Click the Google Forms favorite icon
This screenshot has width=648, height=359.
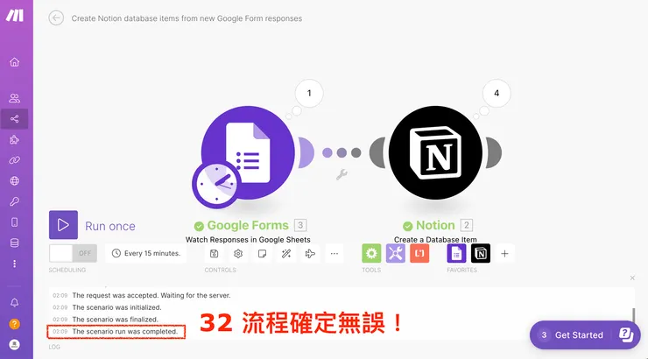click(x=456, y=253)
